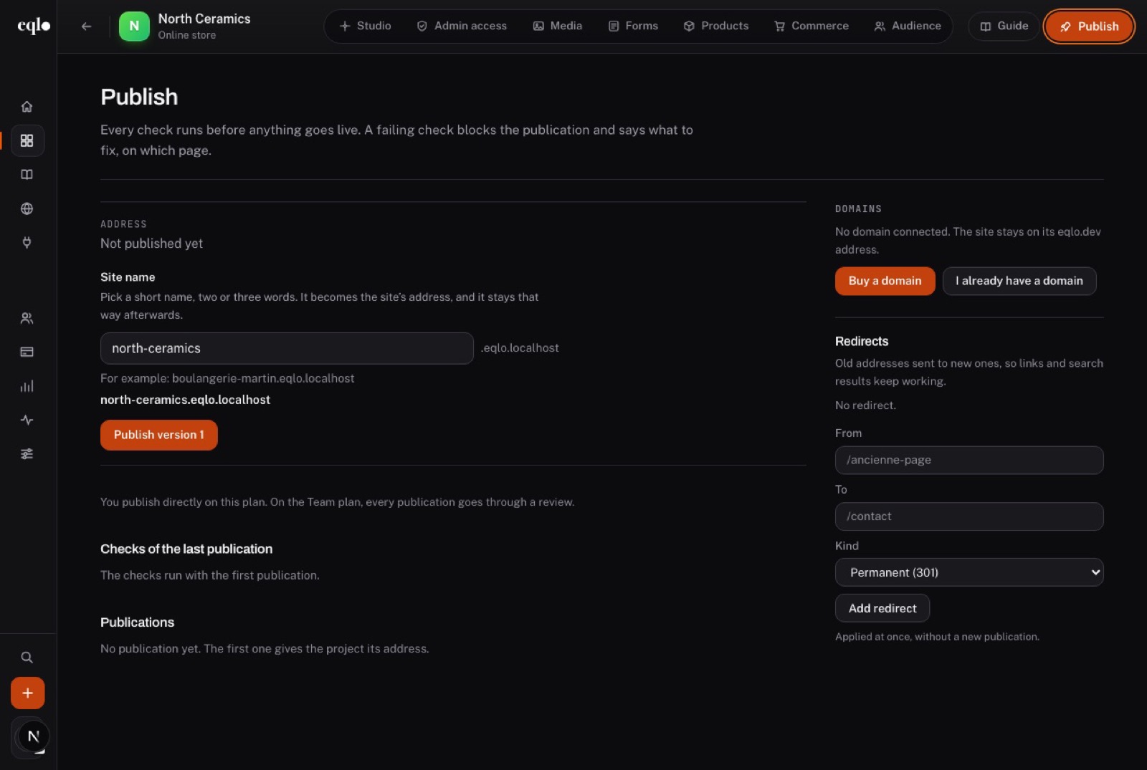The image size is (1147, 770).
Task: Open the credit card icon in the sidebar
Action: click(x=27, y=352)
